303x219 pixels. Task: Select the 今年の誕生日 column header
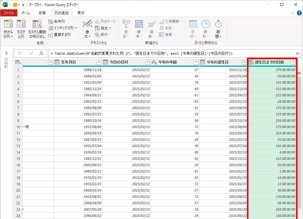[218, 62]
